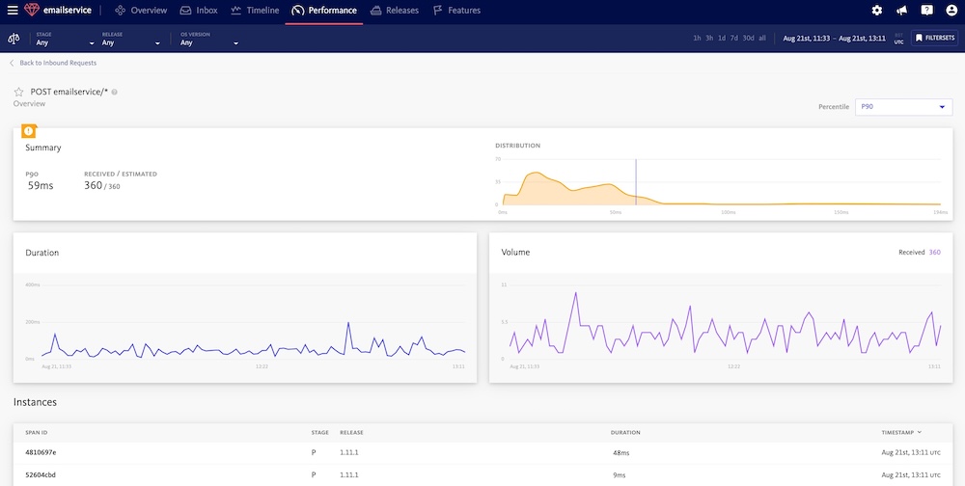Expand the Release filter dropdown

point(130,40)
